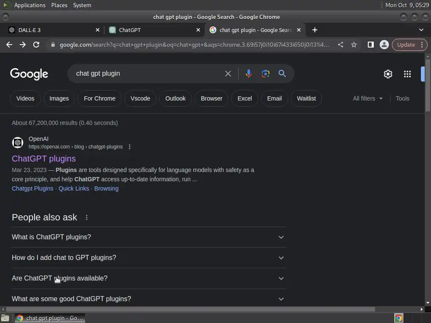Expand 'Are ChatGPT plugins available?' question
Viewport: 431px width, 323px height.
pos(149,278)
